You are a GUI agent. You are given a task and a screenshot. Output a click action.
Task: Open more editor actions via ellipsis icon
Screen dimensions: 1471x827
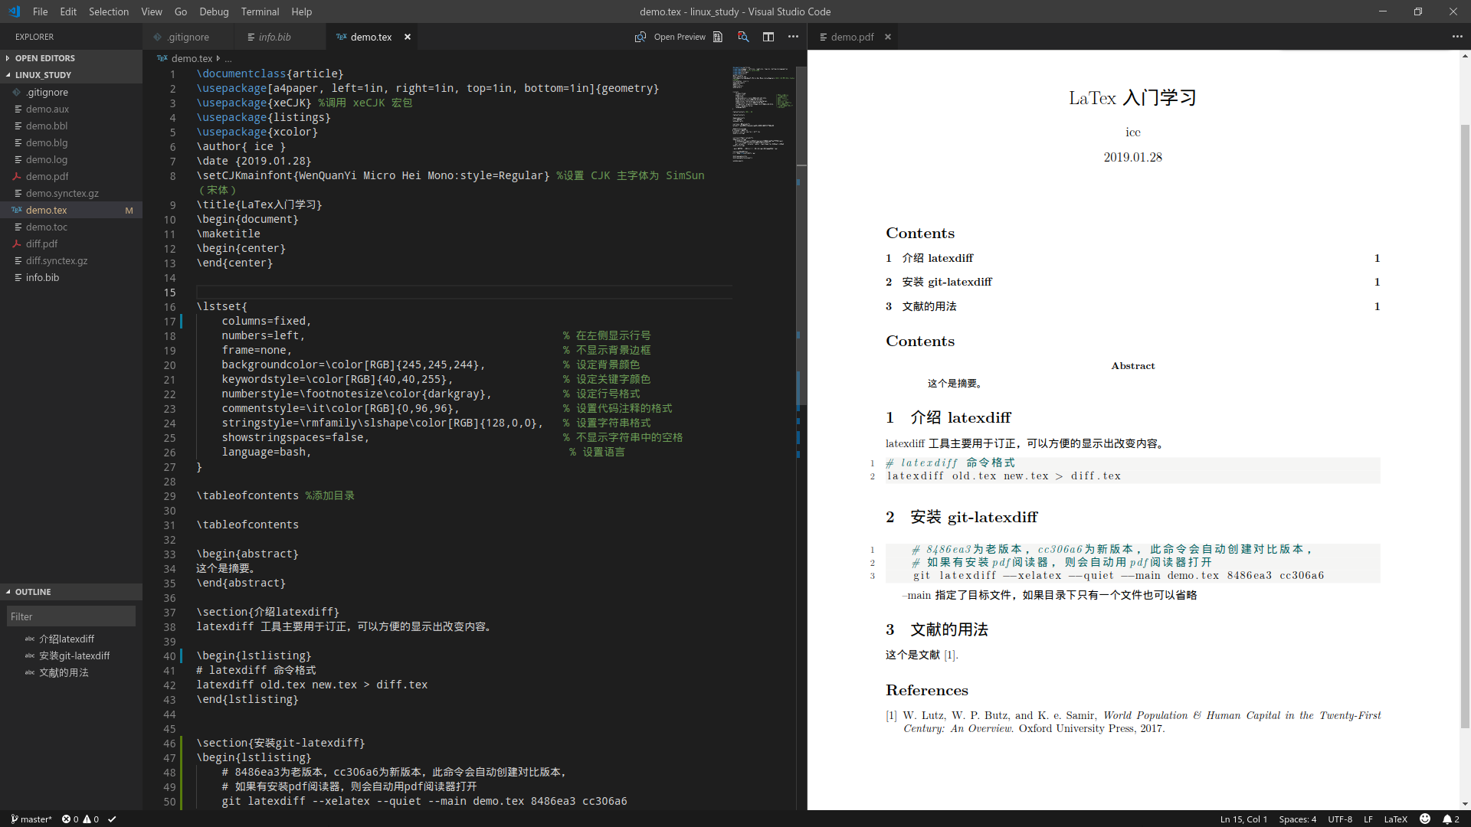click(x=793, y=36)
